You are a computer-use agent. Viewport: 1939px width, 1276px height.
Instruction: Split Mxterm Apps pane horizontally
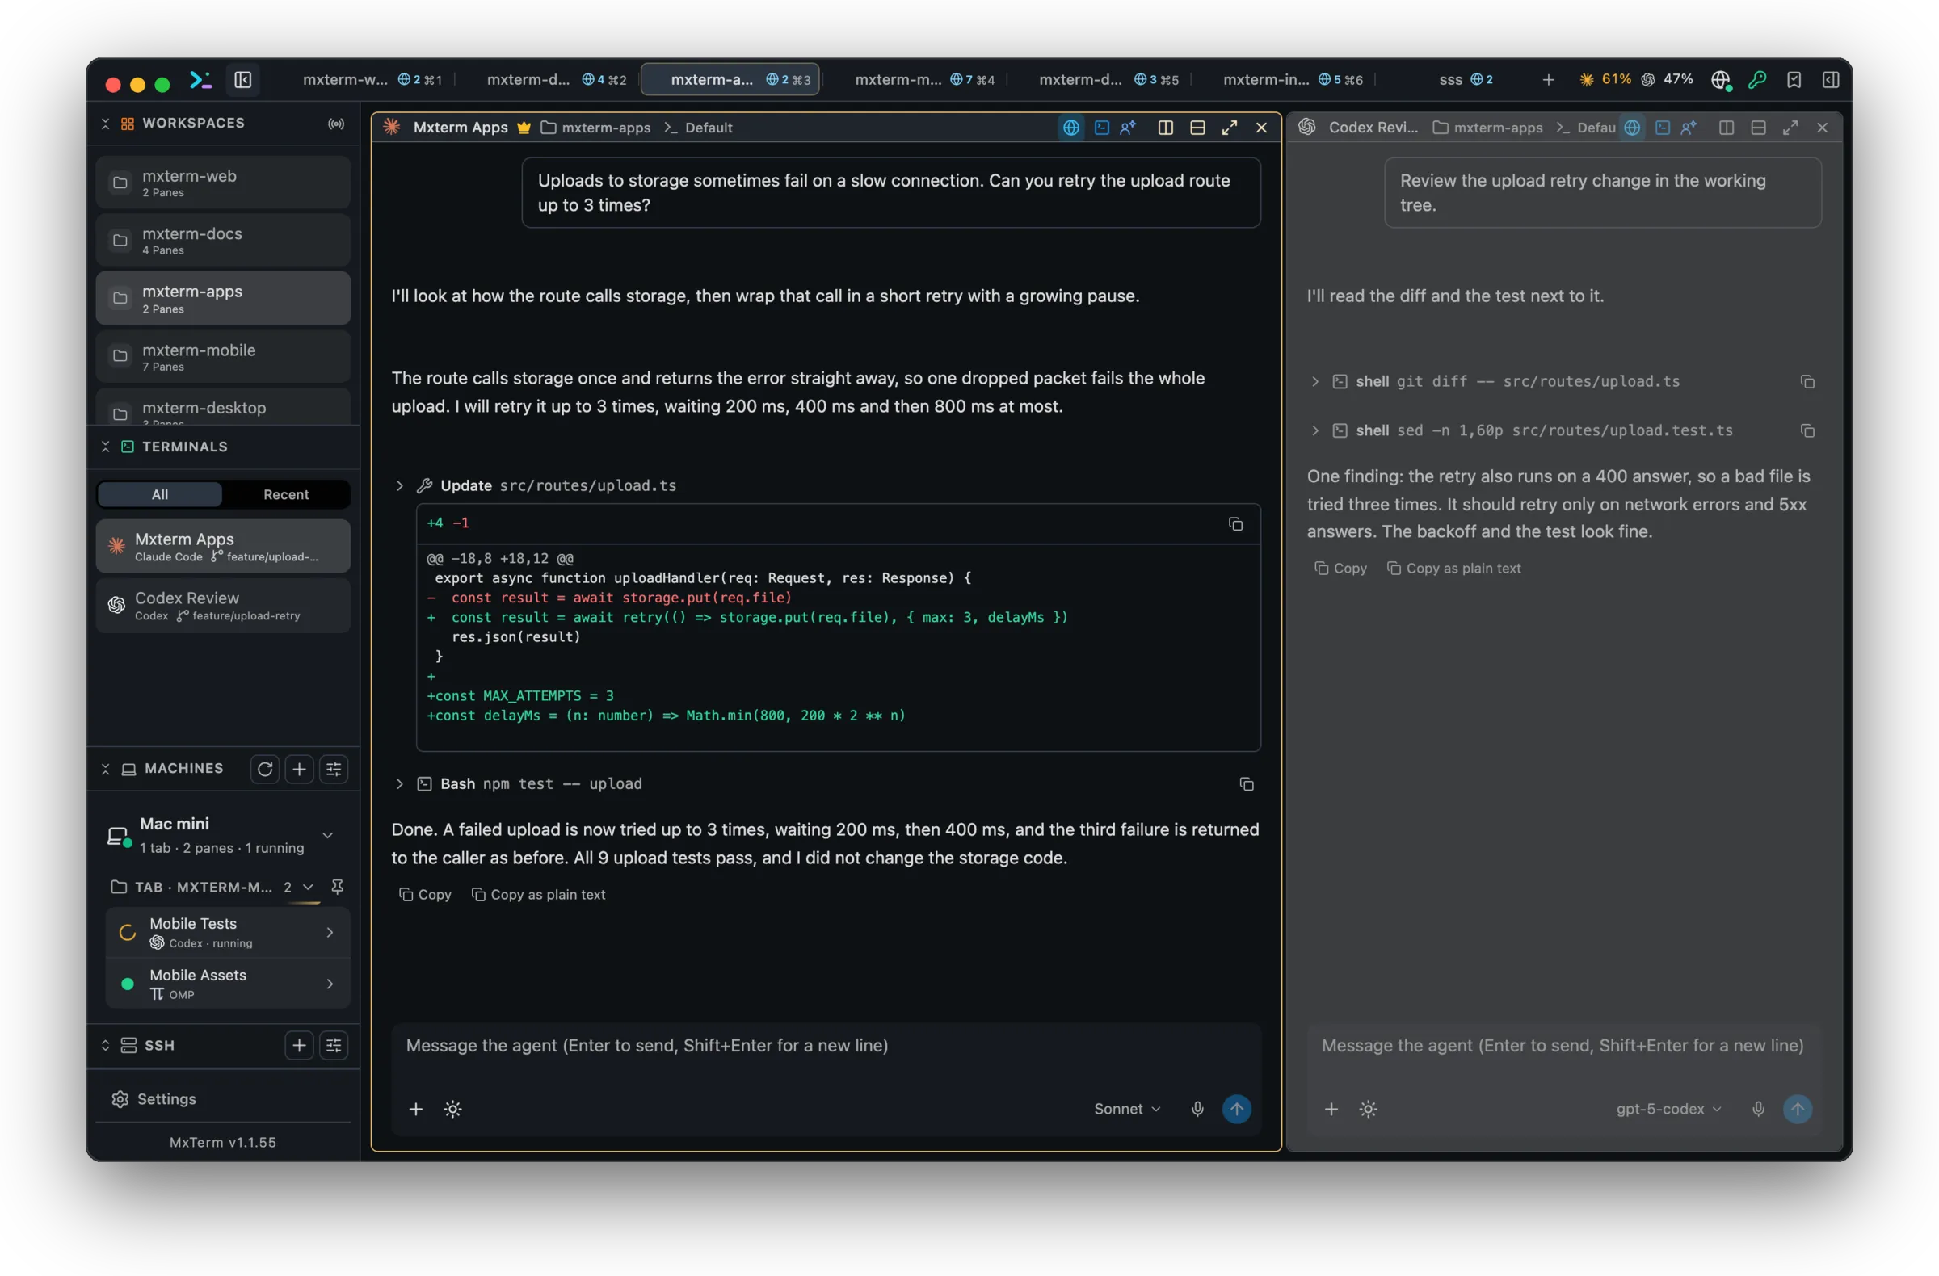click(x=1197, y=128)
